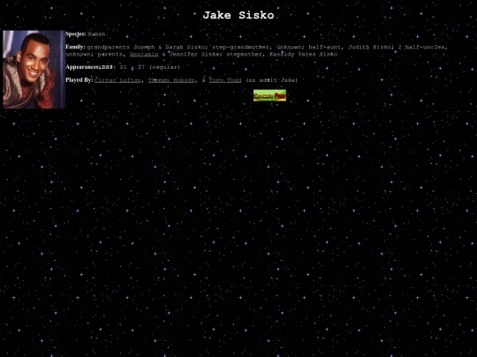
Task: Click the green Spectate Free banner button
Action: tap(269, 95)
